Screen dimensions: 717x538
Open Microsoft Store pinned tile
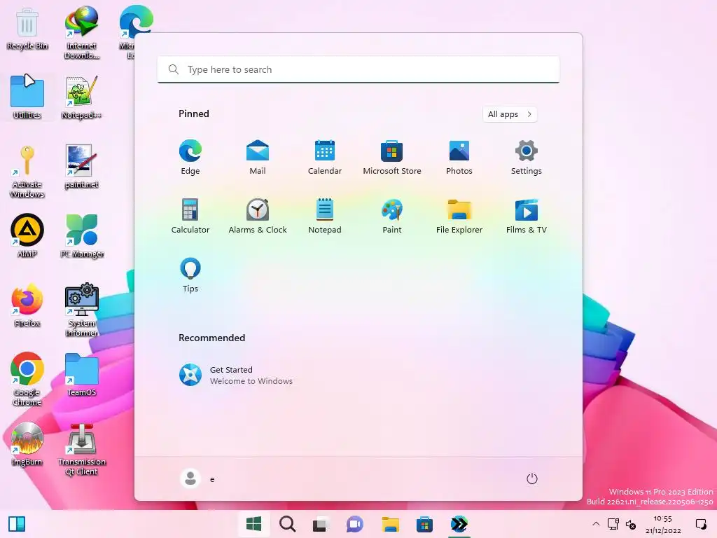pos(392,157)
